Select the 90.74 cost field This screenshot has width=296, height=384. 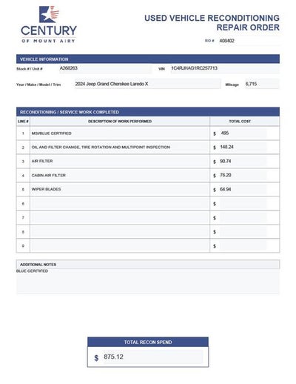click(243, 162)
